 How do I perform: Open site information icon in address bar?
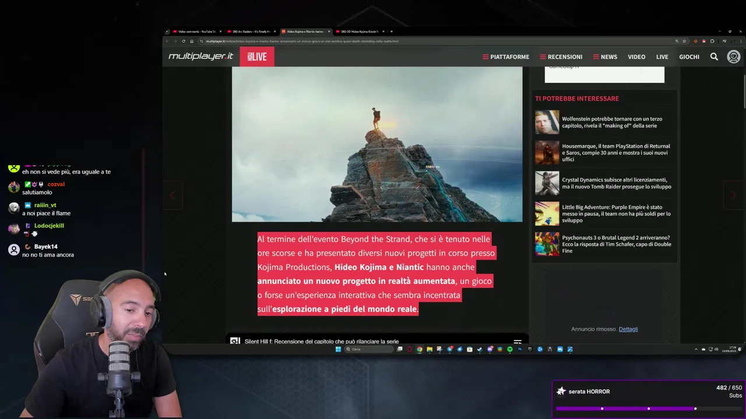point(201,41)
